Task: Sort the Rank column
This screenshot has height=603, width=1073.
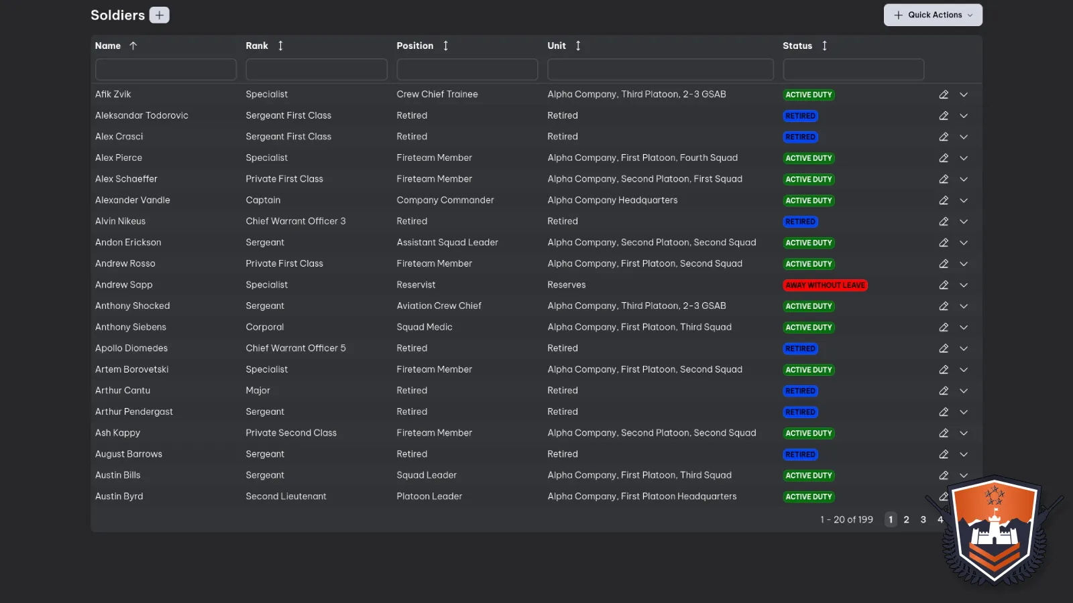Action: [280, 46]
